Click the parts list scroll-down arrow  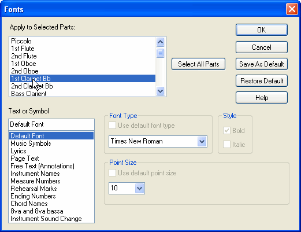160,91
